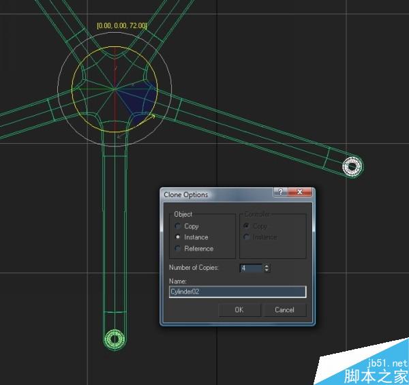Increase Number of Copies with up spinner
Screen dimensions: 409x385
(x=267, y=266)
